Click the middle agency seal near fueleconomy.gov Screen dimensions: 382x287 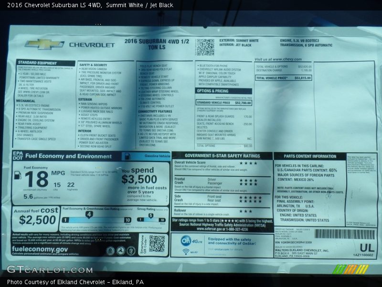[x=121, y=251]
